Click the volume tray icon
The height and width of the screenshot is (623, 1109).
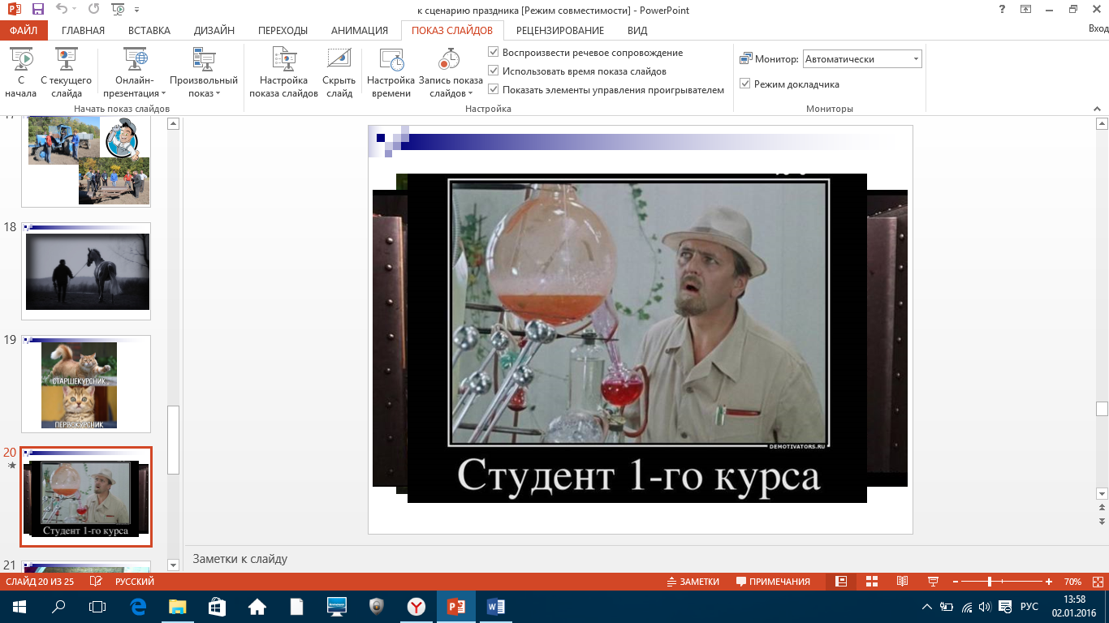(x=985, y=606)
